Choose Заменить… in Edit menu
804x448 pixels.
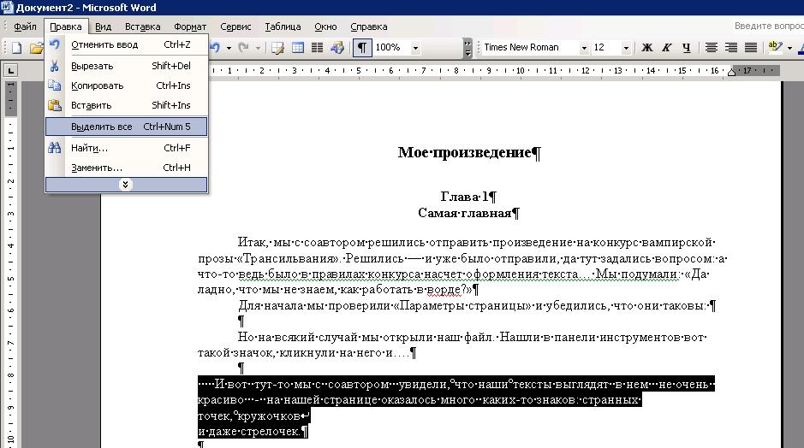[126, 168]
